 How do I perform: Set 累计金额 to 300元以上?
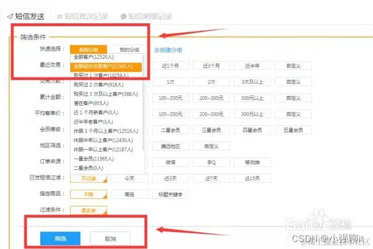pos(252,98)
